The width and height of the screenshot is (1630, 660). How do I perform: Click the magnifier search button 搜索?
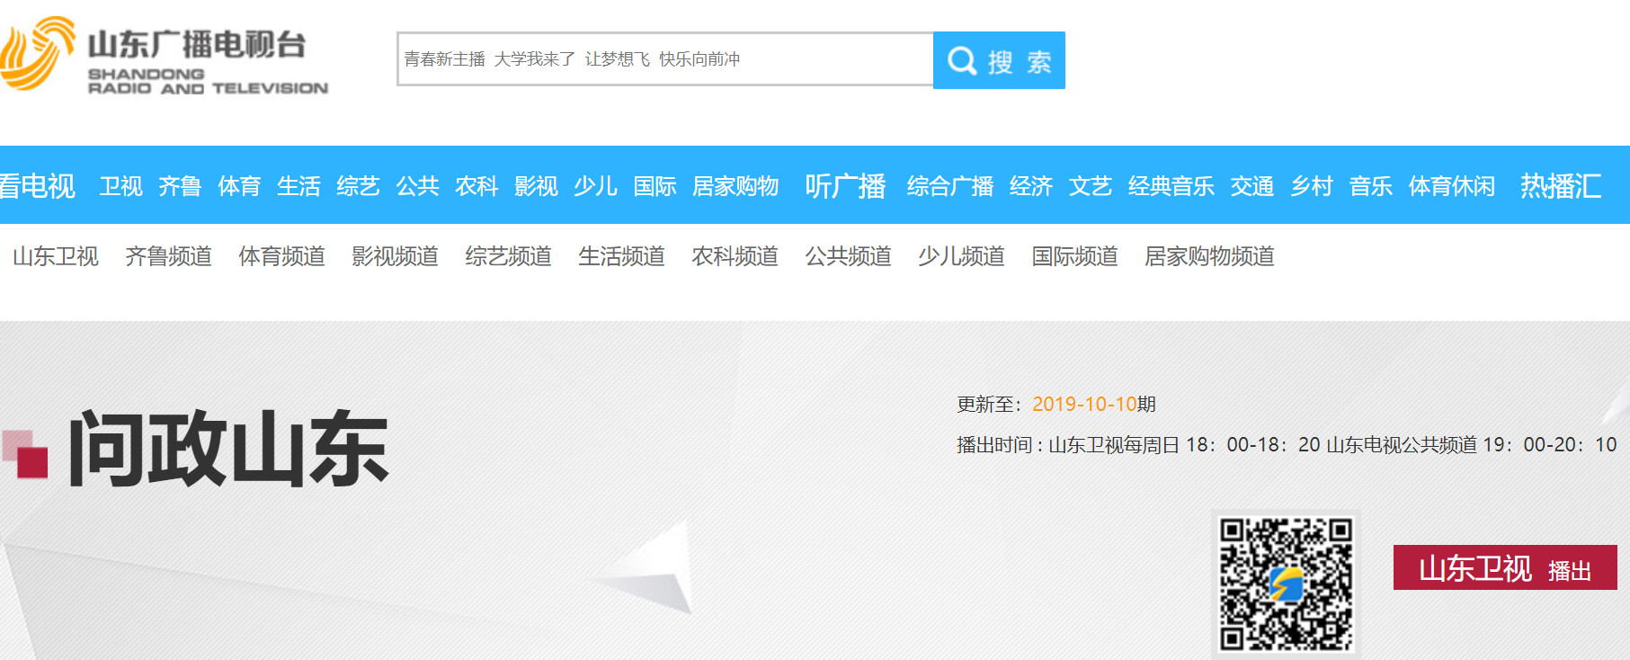(999, 60)
